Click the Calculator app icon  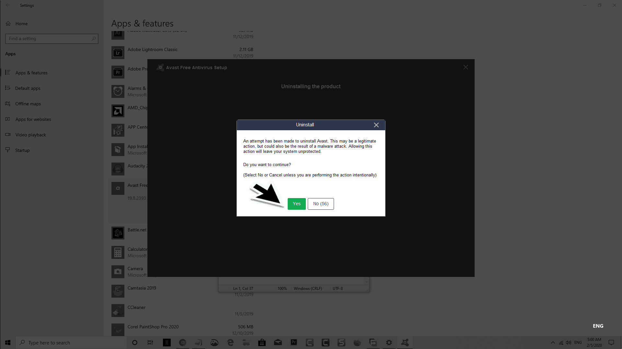[118, 252]
